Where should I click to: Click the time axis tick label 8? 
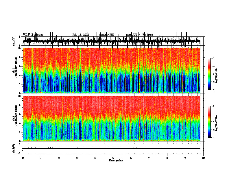[x=167, y=158]
